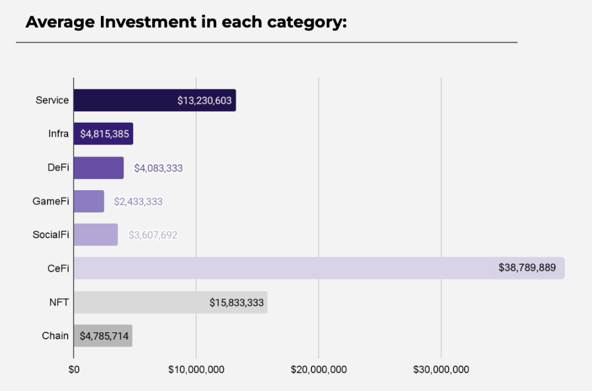Click the $38,789,889 value label
This screenshot has height=391, width=592.
pos(527,268)
